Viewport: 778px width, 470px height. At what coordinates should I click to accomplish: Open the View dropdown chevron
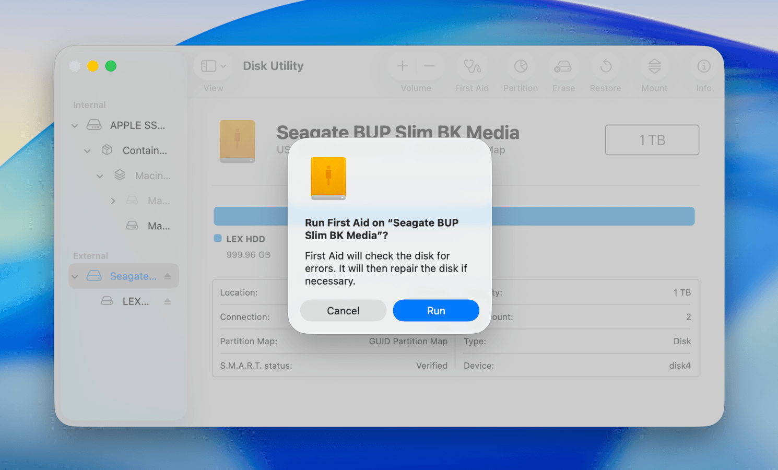click(223, 66)
